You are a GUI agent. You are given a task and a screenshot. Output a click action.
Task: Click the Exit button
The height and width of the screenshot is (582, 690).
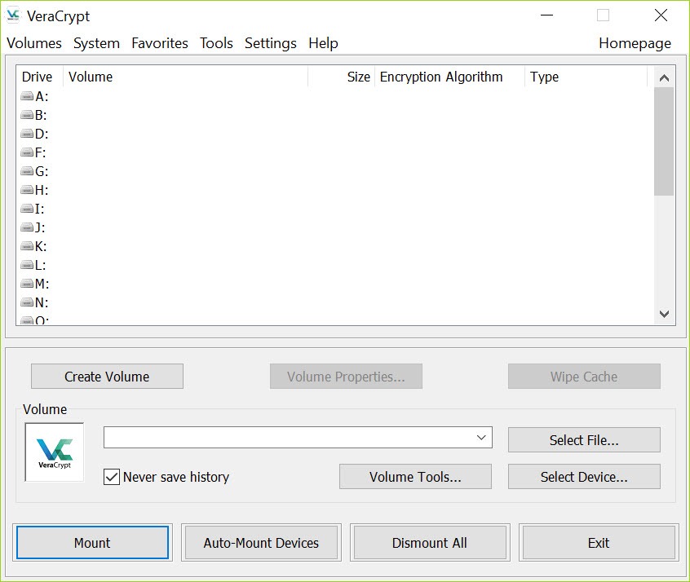pos(599,543)
